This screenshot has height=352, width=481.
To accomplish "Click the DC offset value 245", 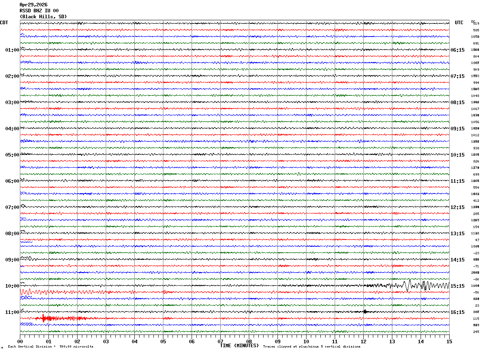I will 476,332.
